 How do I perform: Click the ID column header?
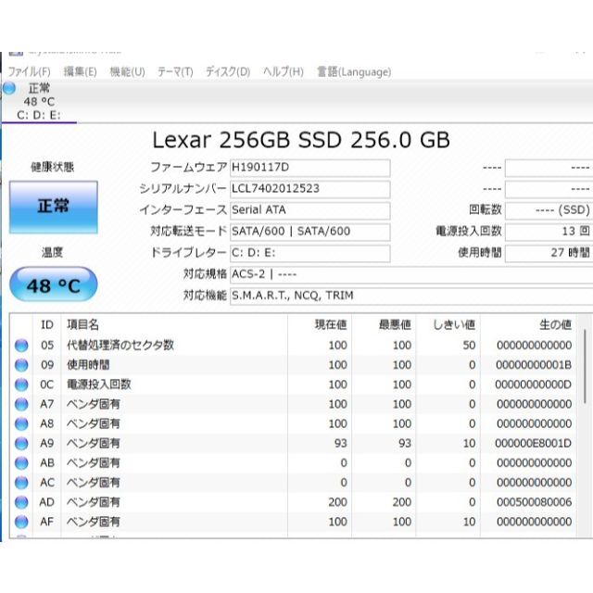(x=47, y=324)
